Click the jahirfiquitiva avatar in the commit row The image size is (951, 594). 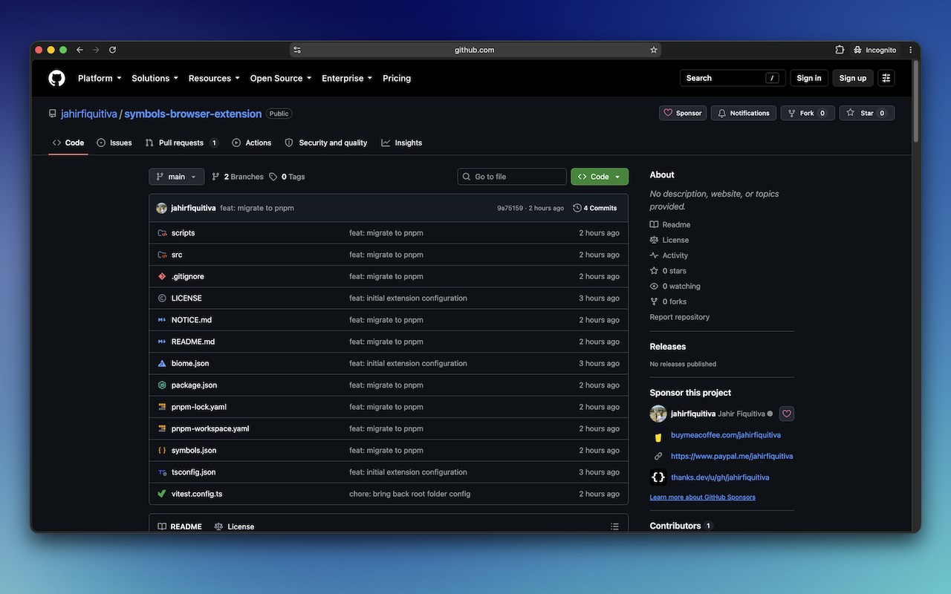pos(161,208)
